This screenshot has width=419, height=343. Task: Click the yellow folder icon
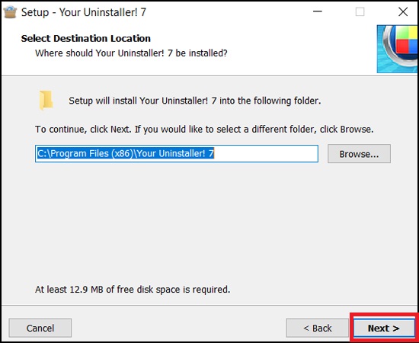point(46,101)
